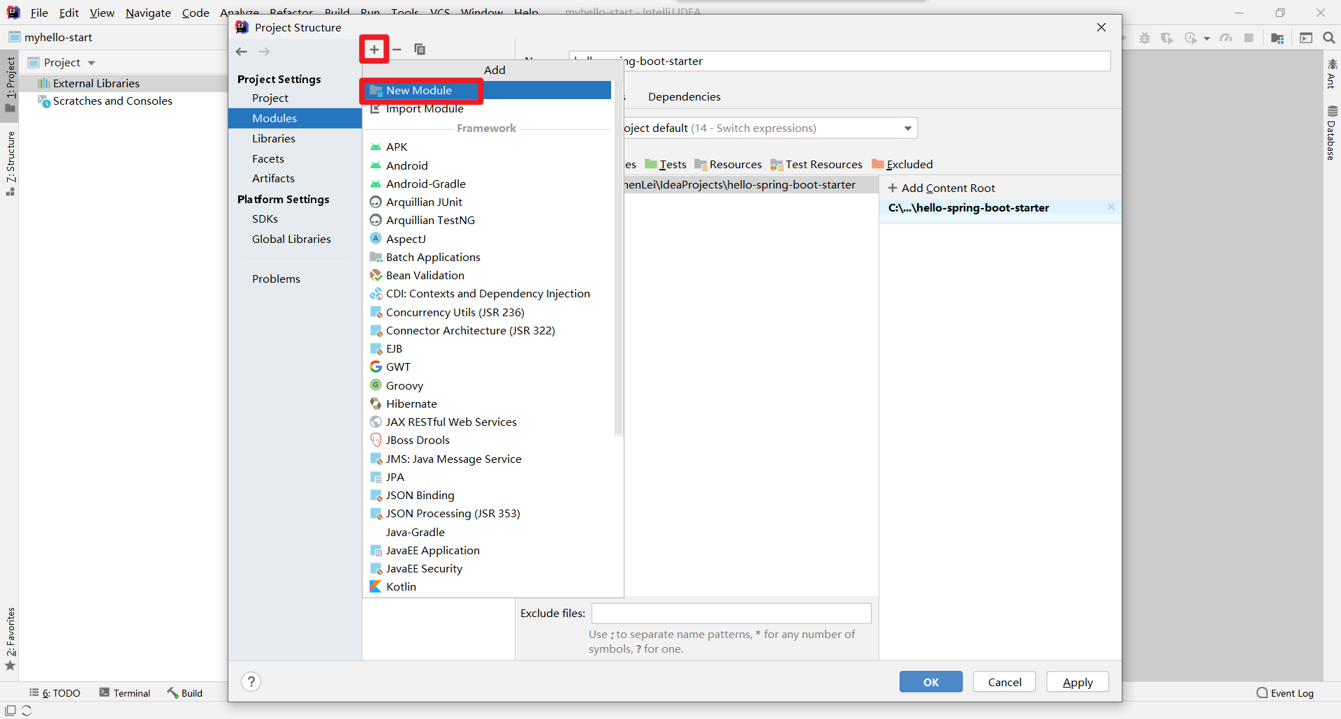Viewport: 1341px width, 719px height.
Task: Click the Profiler clock-run icon in toolbar
Action: coord(1192,38)
